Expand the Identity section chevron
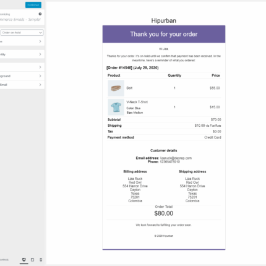The image size is (266, 266). pyautogui.click(x=40, y=54)
